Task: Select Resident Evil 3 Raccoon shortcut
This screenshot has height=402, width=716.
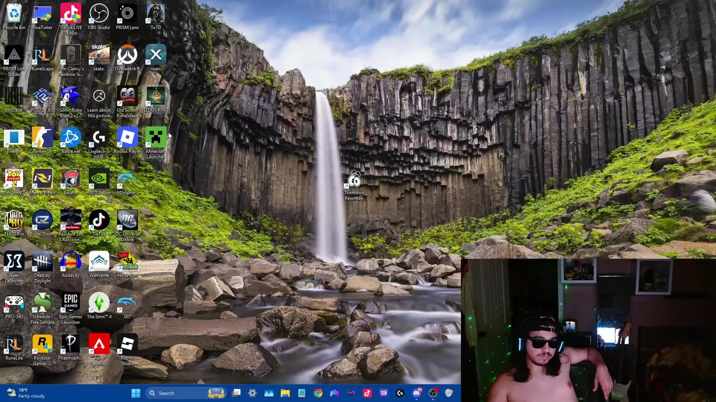Action: 70,226
